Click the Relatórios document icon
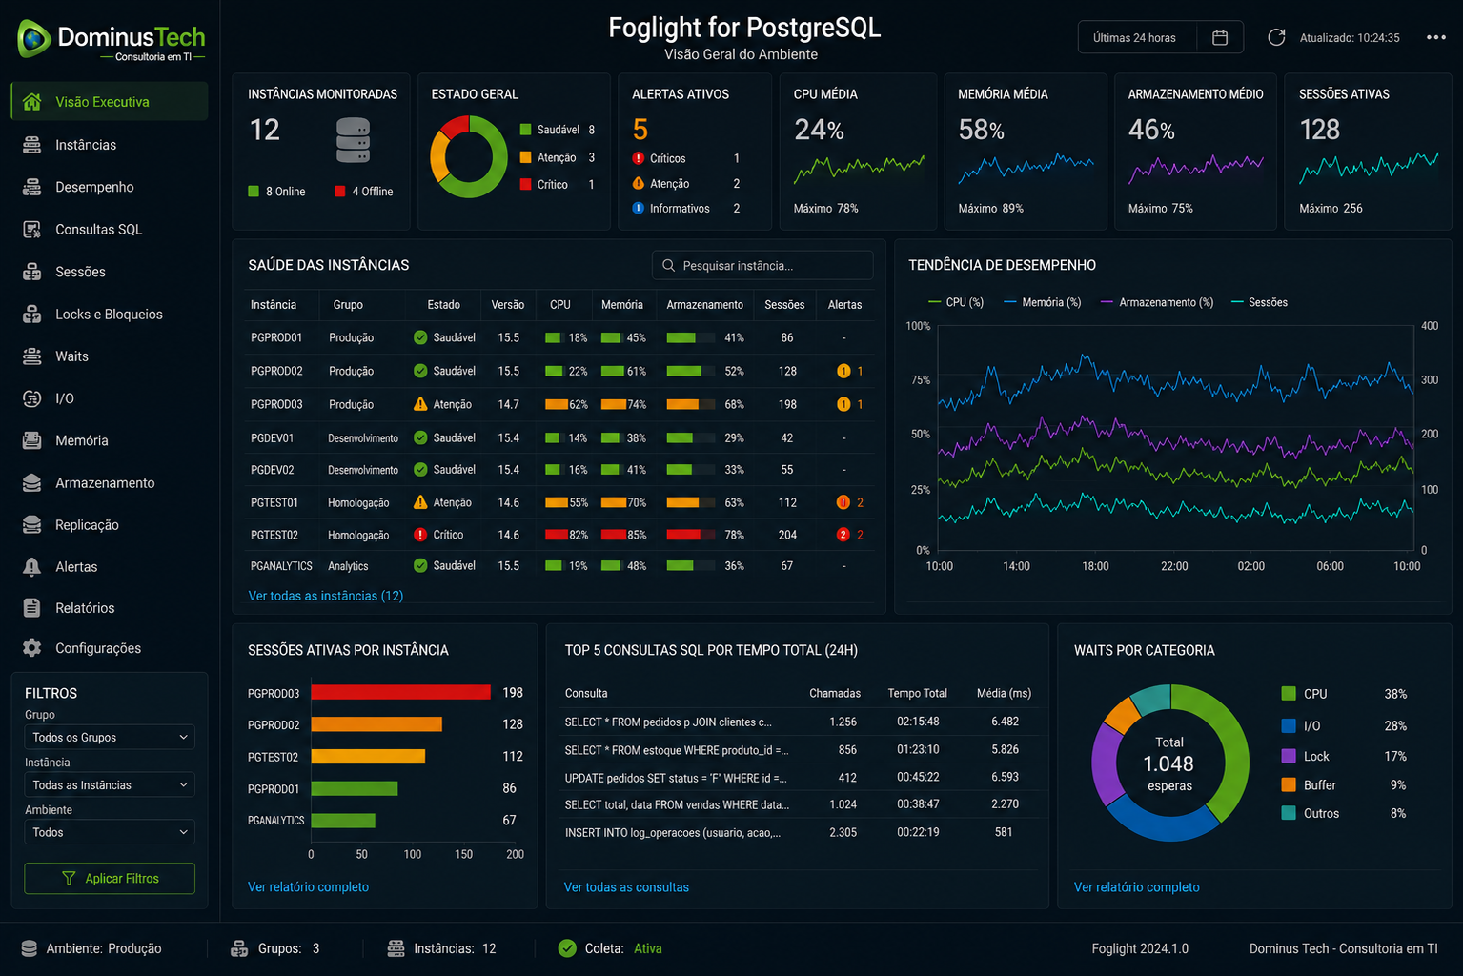The height and width of the screenshot is (976, 1463). (31, 608)
